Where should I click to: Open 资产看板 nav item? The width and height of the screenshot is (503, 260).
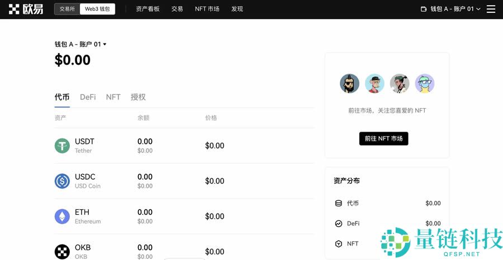tap(148, 9)
